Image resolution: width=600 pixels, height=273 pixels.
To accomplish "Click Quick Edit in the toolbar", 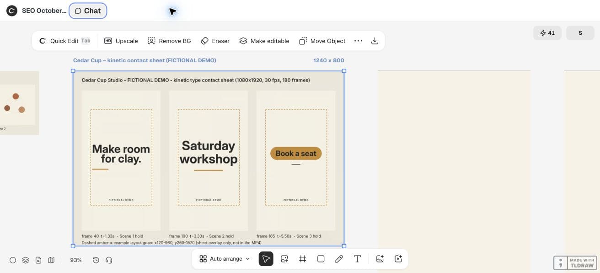I will (64, 41).
